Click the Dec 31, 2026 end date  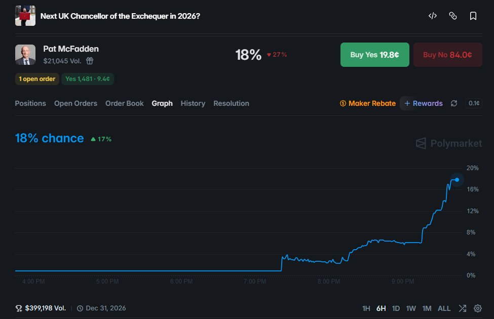(106, 308)
